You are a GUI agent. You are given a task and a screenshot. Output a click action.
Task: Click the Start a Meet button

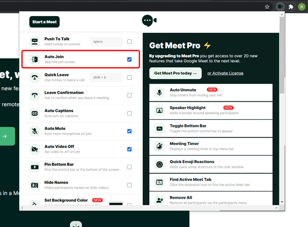(44, 22)
